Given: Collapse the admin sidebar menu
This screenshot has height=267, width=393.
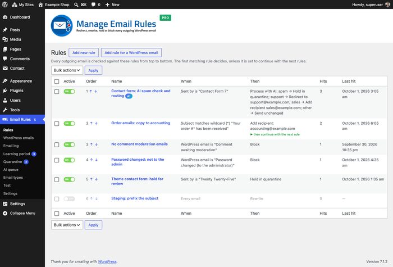Looking at the screenshot, I should (x=22, y=213).
